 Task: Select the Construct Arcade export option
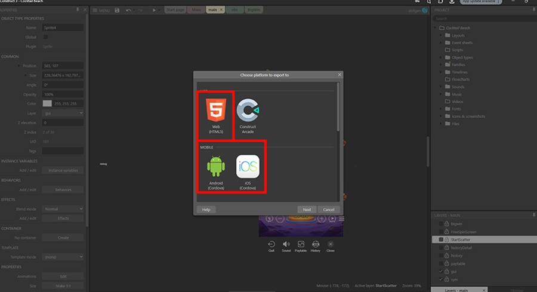click(x=248, y=116)
